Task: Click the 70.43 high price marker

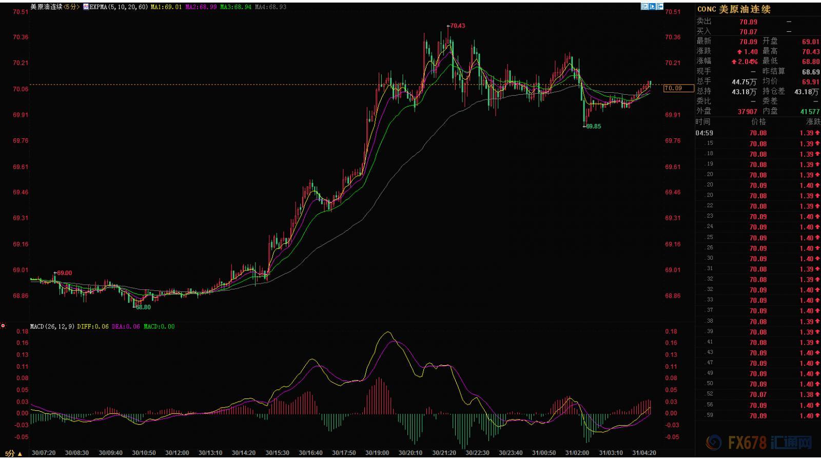Action: [x=457, y=26]
